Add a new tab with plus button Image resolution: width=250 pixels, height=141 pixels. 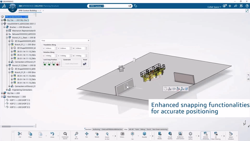tap(43, 10)
